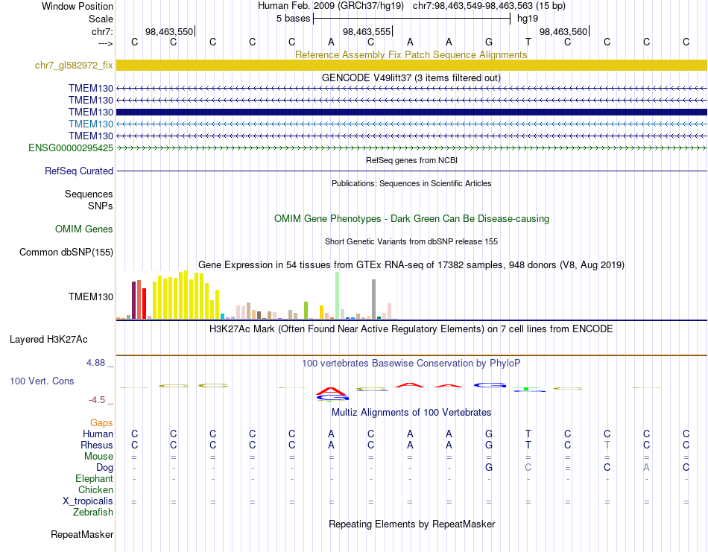Click the Scale label

101,19
